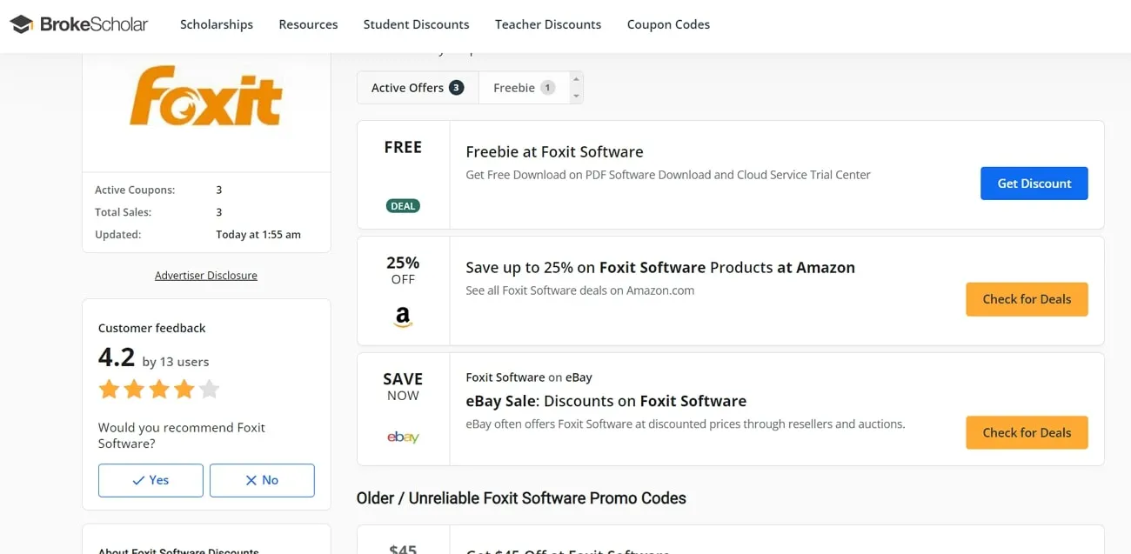Click the Foxit logo image
The image size is (1131, 554).
pos(206,96)
